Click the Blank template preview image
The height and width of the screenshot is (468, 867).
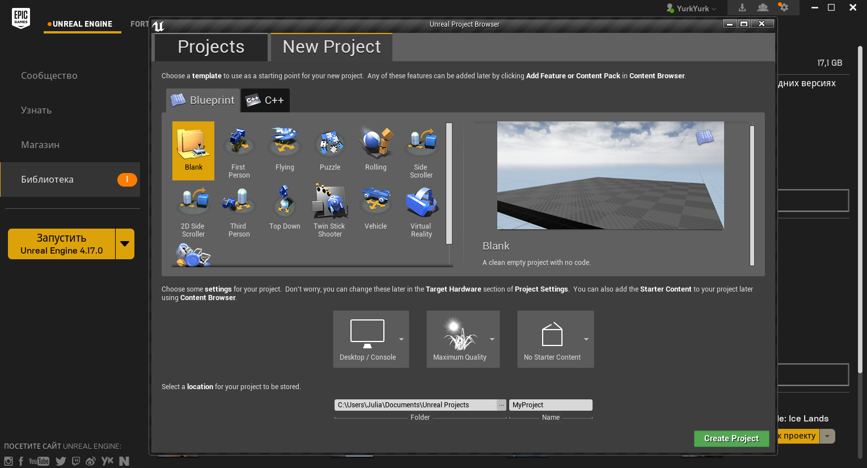click(x=611, y=175)
